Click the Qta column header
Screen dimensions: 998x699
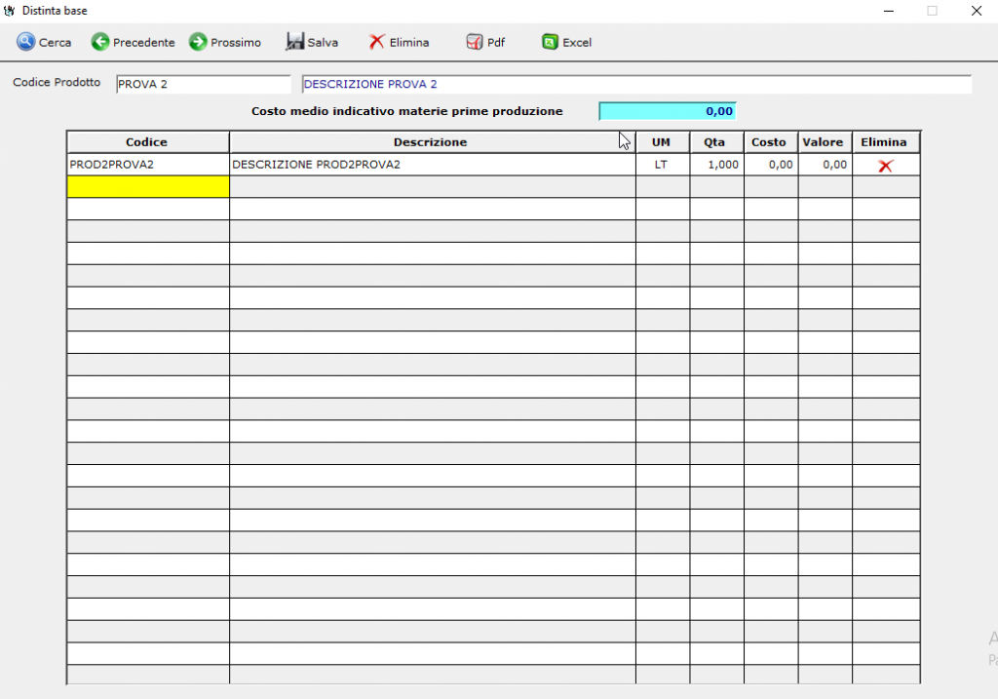[x=715, y=142]
